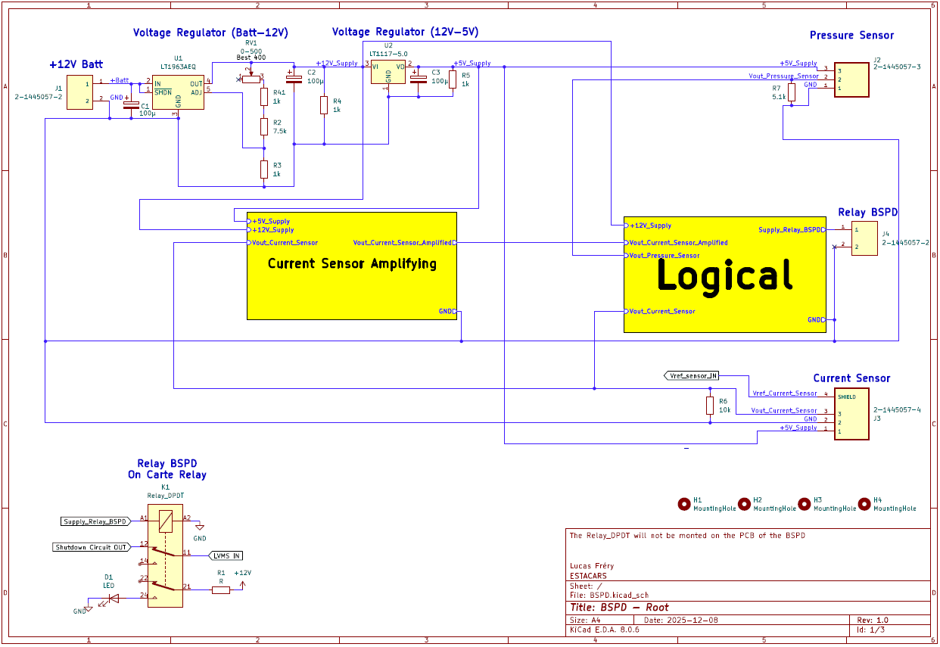
Task: Select mounting hole H1
Action: click(683, 503)
